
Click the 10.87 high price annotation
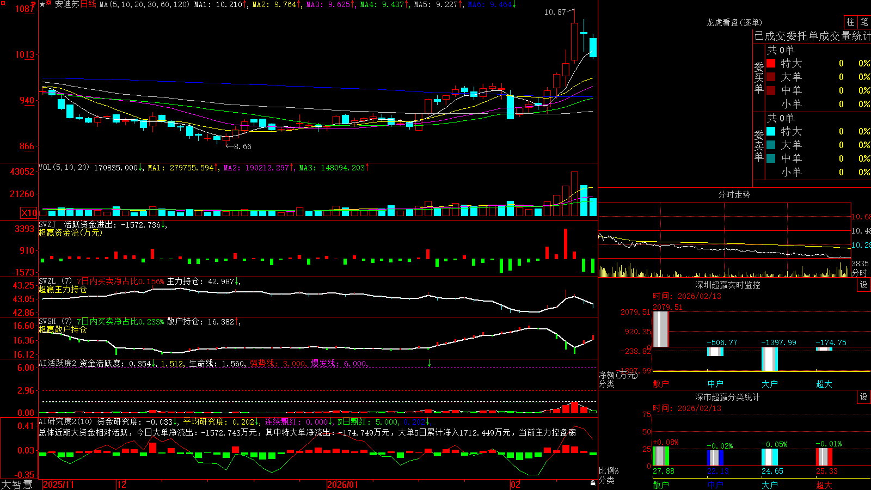click(555, 12)
